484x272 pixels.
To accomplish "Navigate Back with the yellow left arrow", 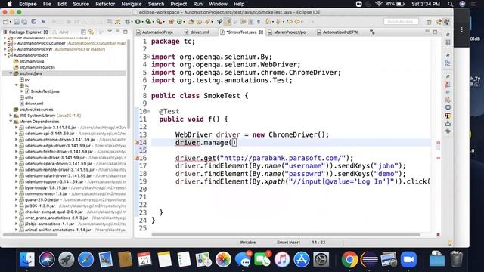I will pos(297,22).
